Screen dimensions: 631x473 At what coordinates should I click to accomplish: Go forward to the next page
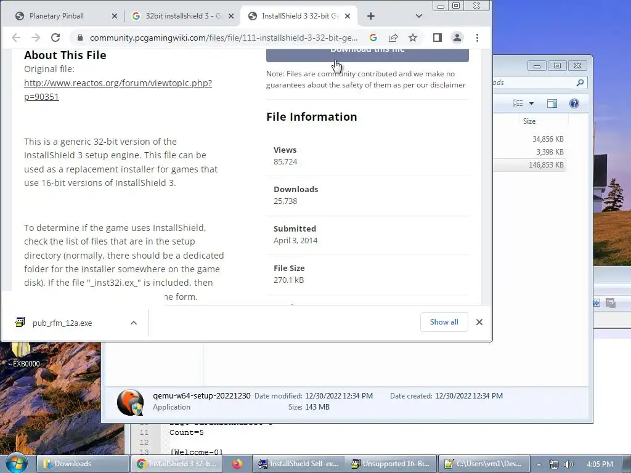pos(36,38)
